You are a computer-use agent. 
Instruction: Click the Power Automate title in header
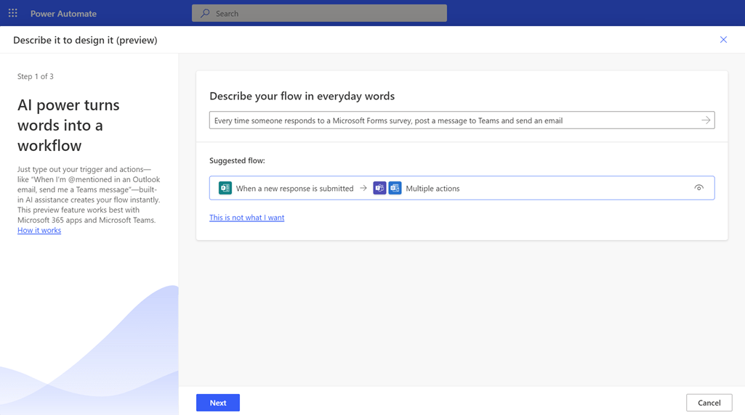(x=63, y=13)
